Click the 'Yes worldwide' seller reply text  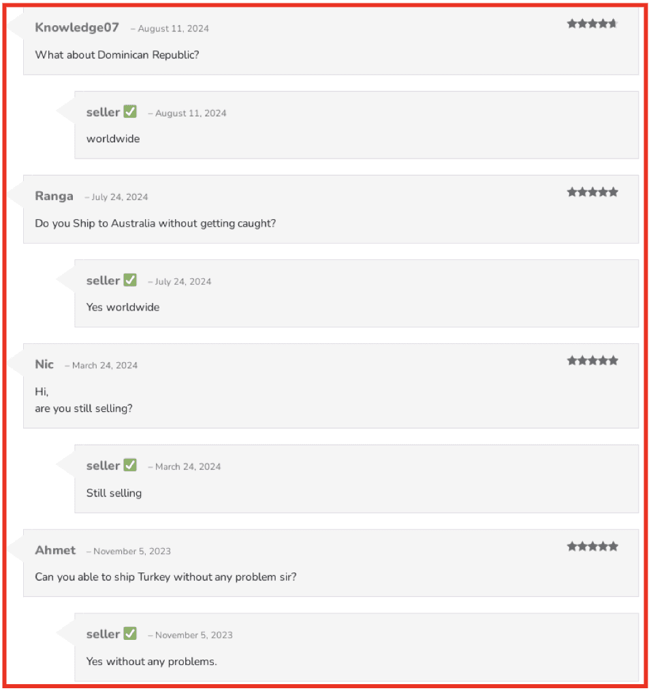click(123, 307)
